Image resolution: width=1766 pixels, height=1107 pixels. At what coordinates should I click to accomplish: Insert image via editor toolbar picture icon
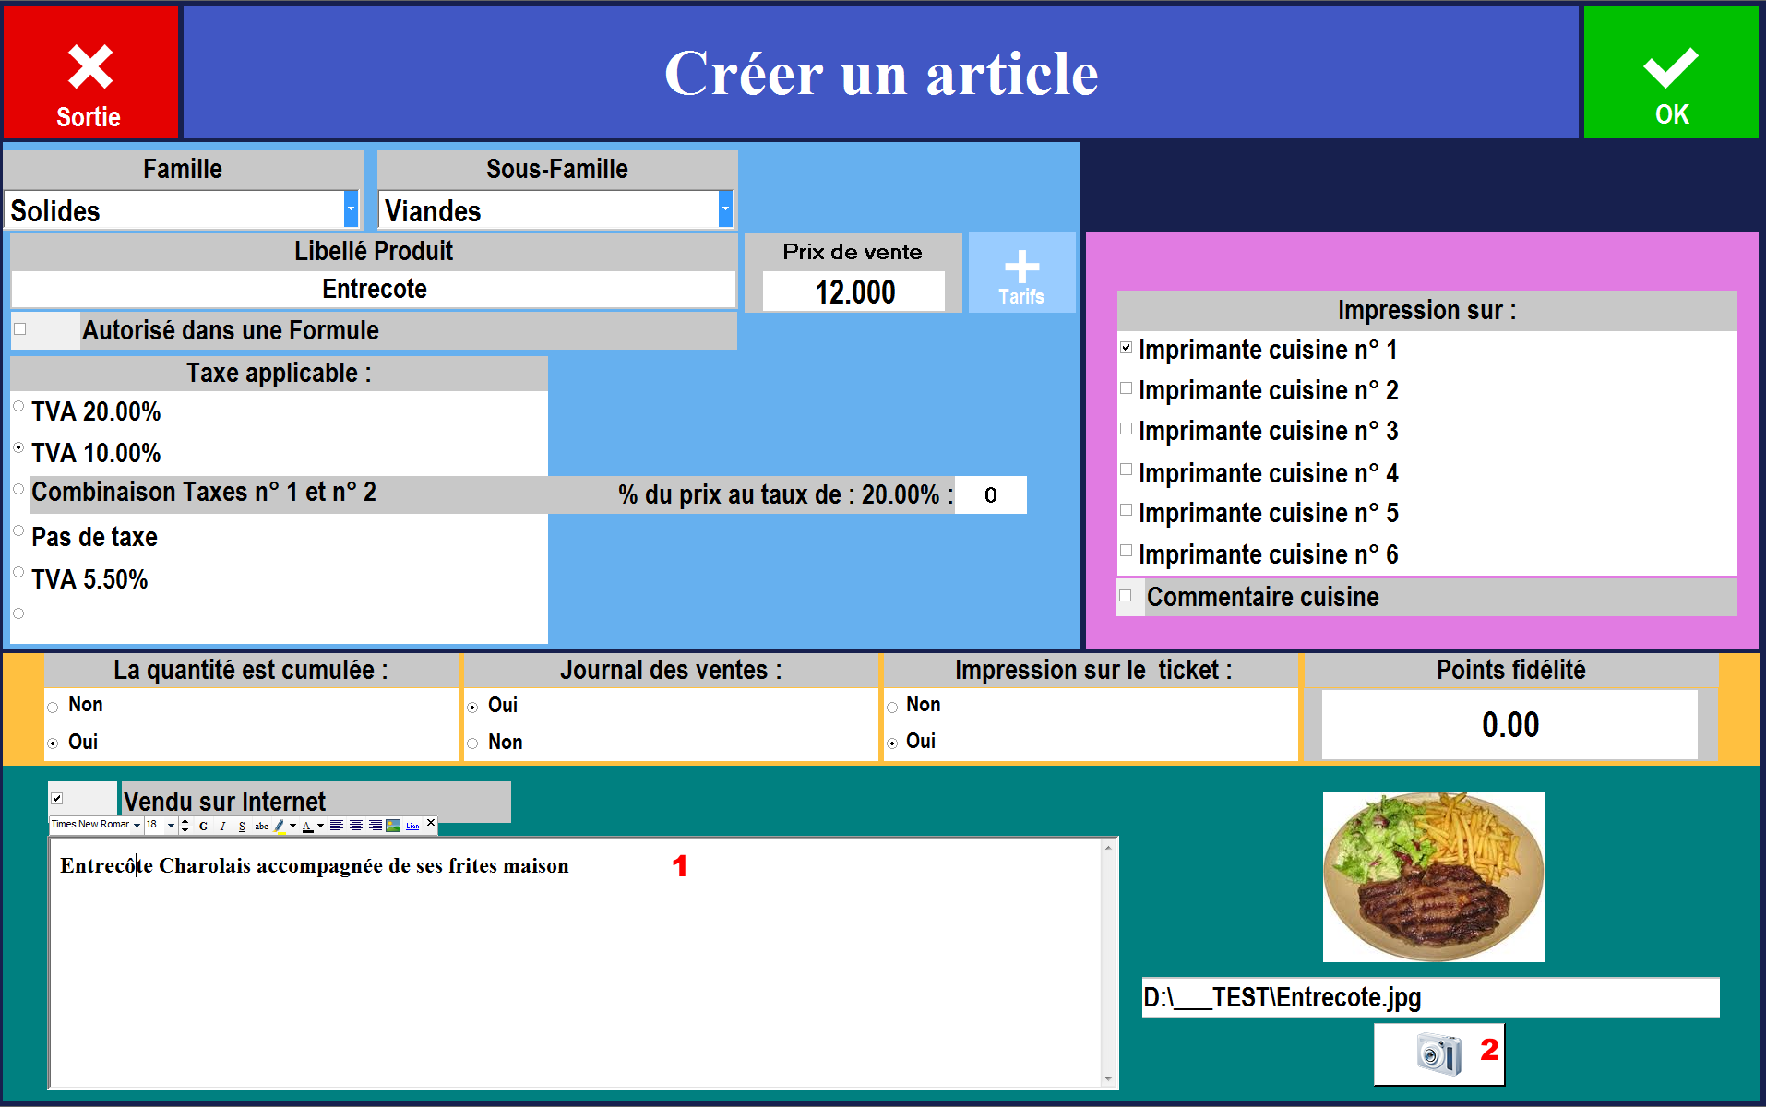pos(393,825)
